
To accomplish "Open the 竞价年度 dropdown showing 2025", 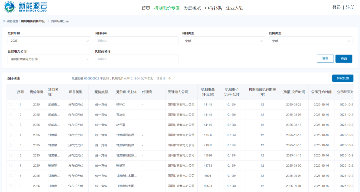I will tap(49, 41).
